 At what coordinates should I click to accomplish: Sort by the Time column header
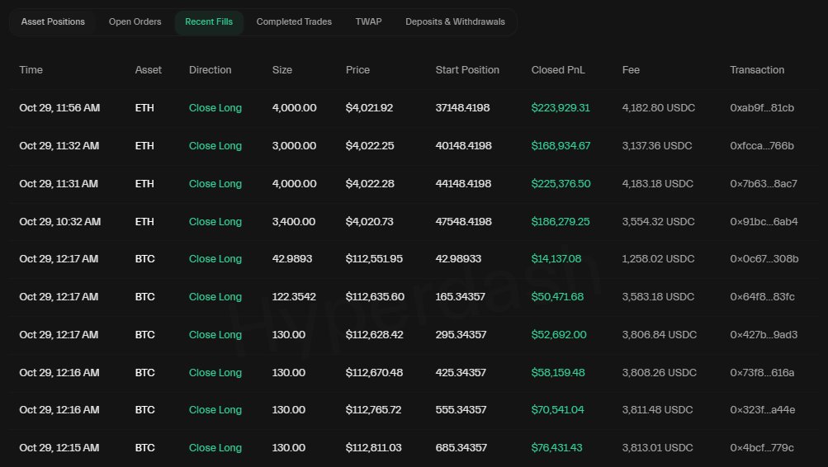point(31,70)
